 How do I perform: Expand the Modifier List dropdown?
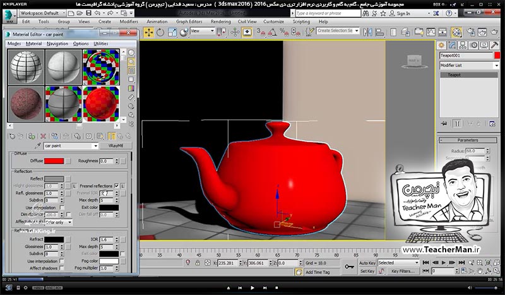pos(470,65)
